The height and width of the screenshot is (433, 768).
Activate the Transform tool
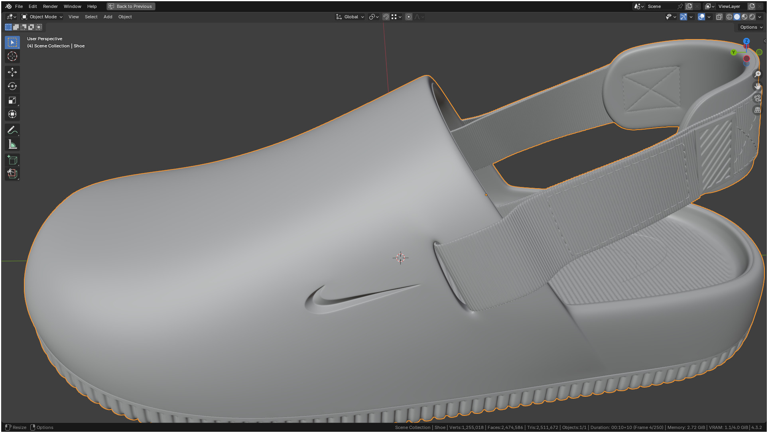(x=12, y=114)
